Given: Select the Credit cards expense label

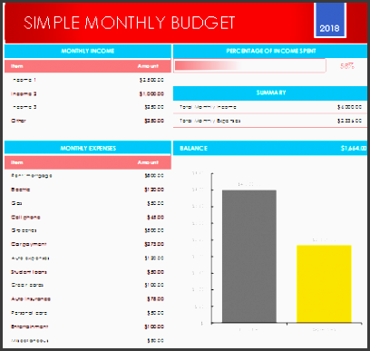Looking at the screenshot, I should pos(27,285).
